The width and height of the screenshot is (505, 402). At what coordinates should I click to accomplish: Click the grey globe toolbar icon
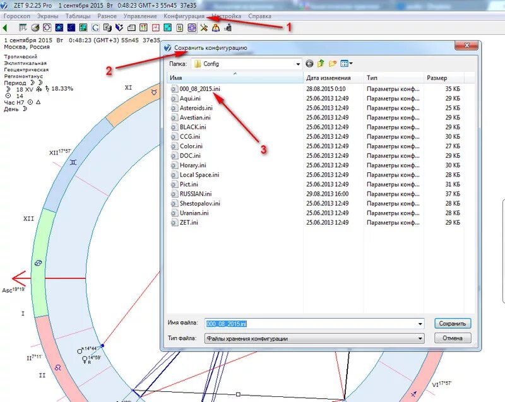[35, 28]
